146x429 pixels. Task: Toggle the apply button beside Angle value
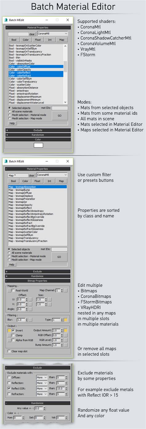[x=30, y=309]
